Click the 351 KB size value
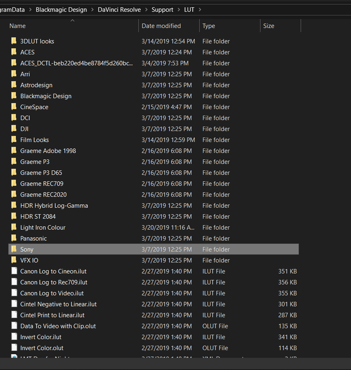Screen dimensions: 351x370 point(288,271)
